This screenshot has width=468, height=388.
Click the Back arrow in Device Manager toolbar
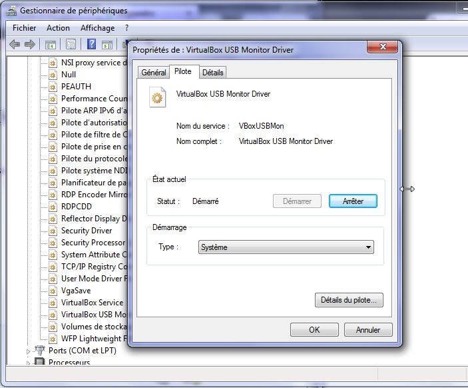tap(15, 45)
